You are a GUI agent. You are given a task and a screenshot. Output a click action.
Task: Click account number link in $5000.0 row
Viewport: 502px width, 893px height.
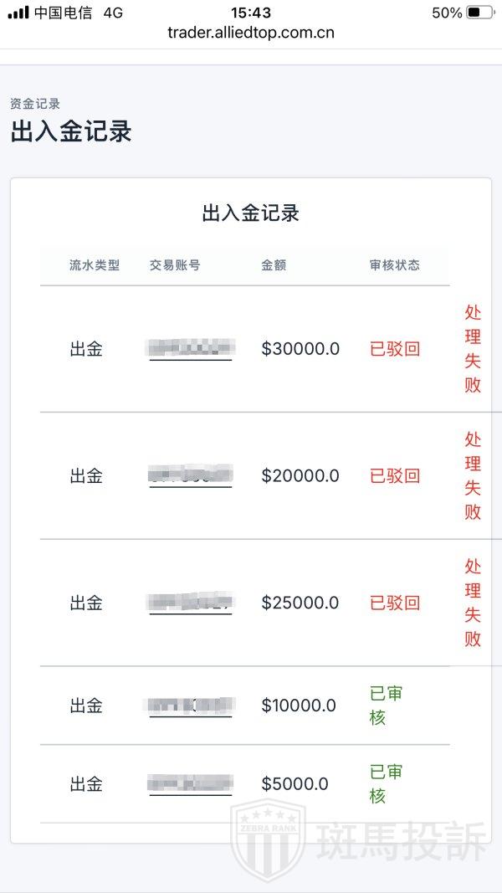(x=191, y=784)
